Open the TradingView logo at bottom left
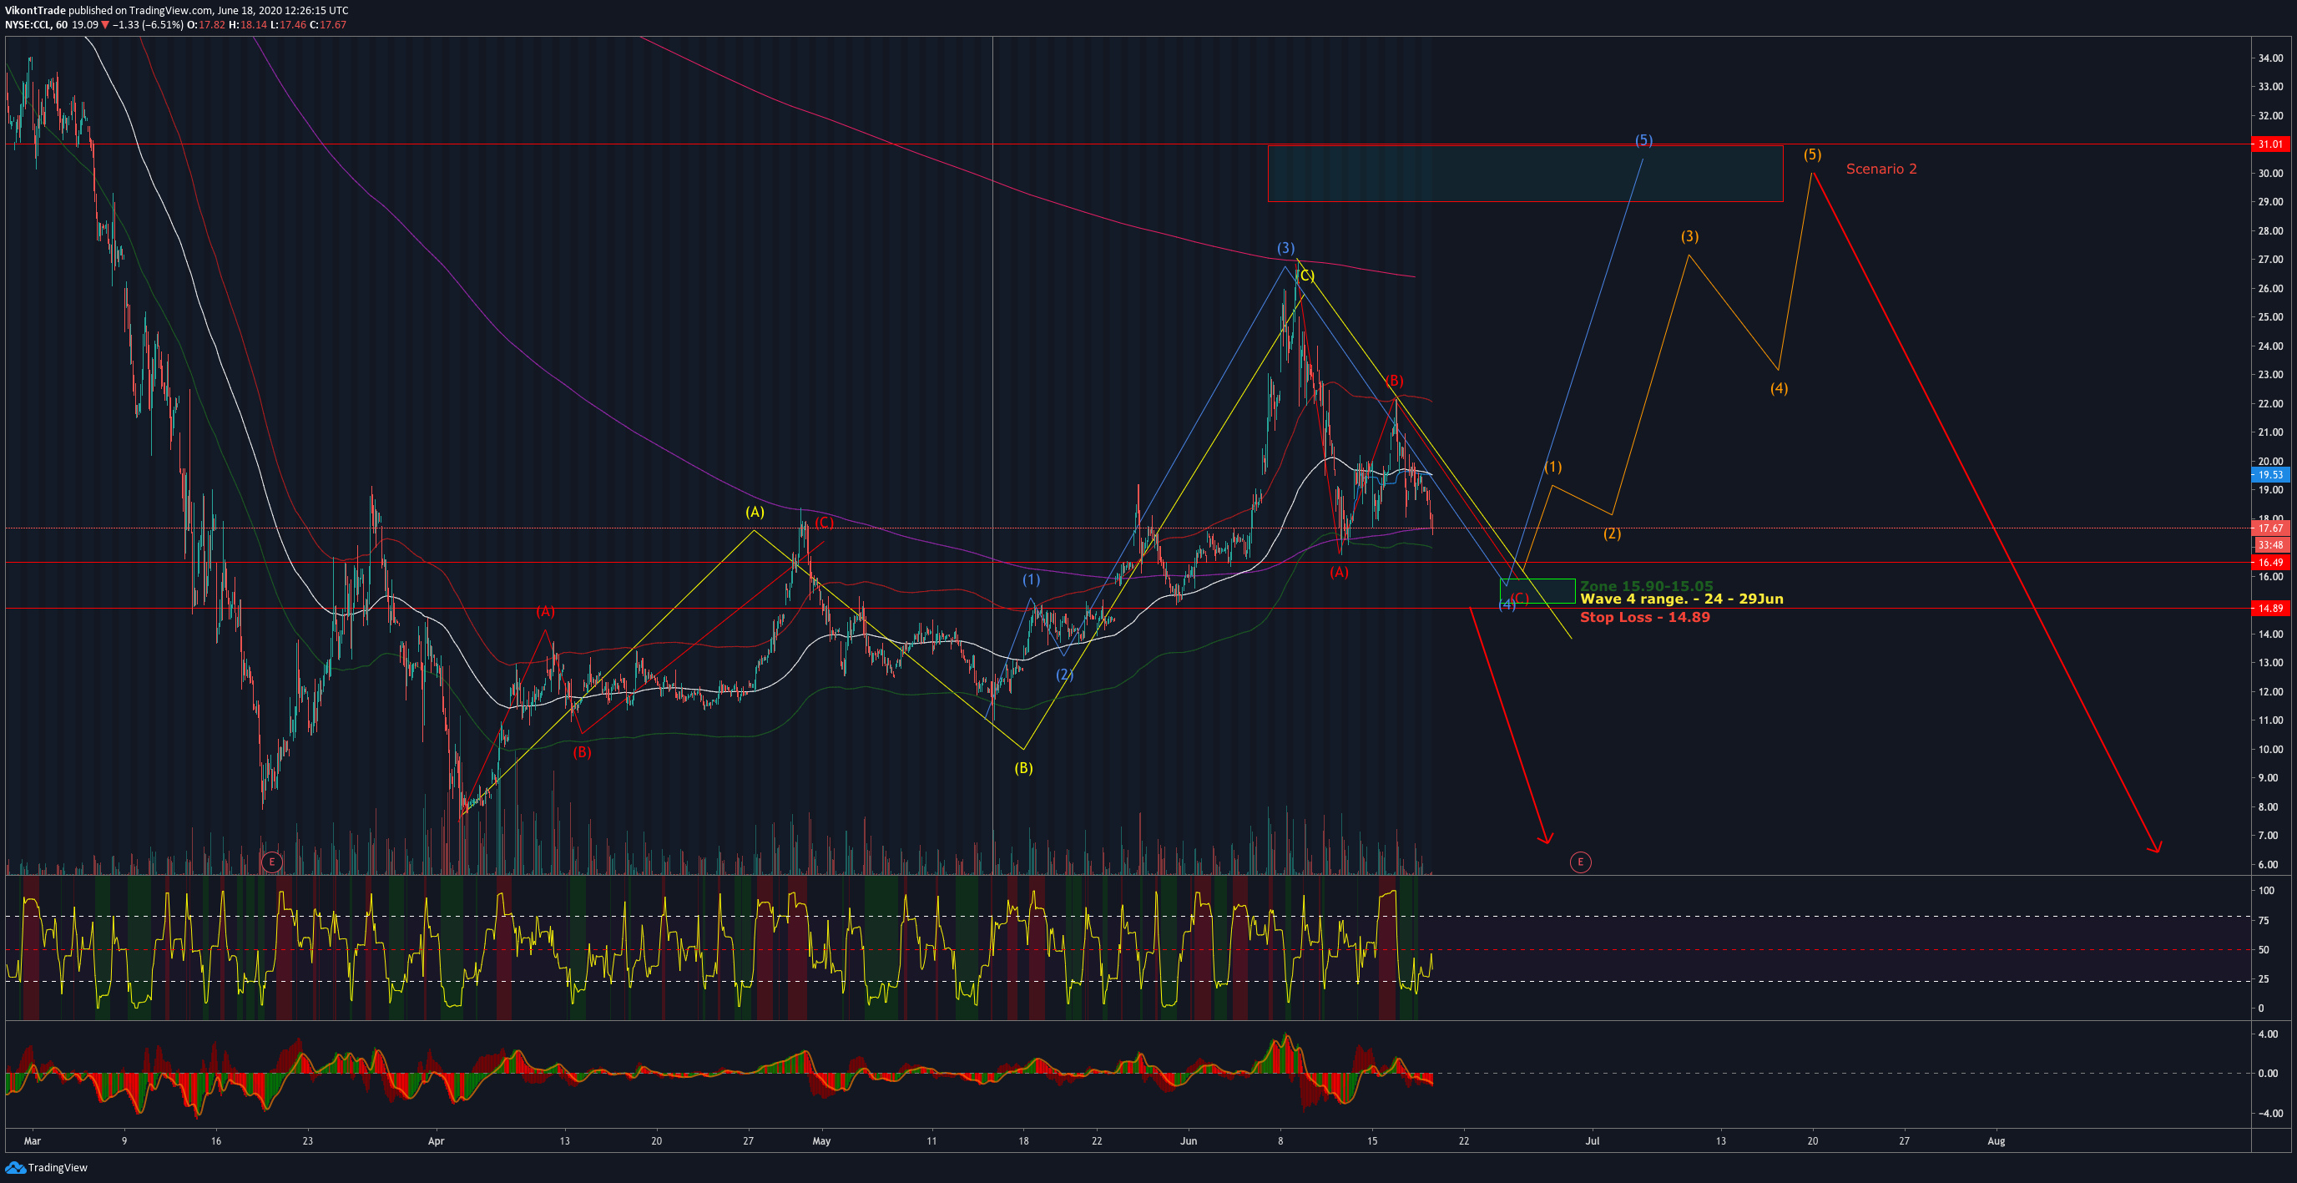Screen dimensions: 2297x1183 [x=47, y=1167]
